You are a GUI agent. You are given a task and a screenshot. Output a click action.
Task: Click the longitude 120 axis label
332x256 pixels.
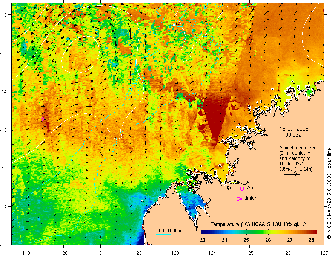63,253
